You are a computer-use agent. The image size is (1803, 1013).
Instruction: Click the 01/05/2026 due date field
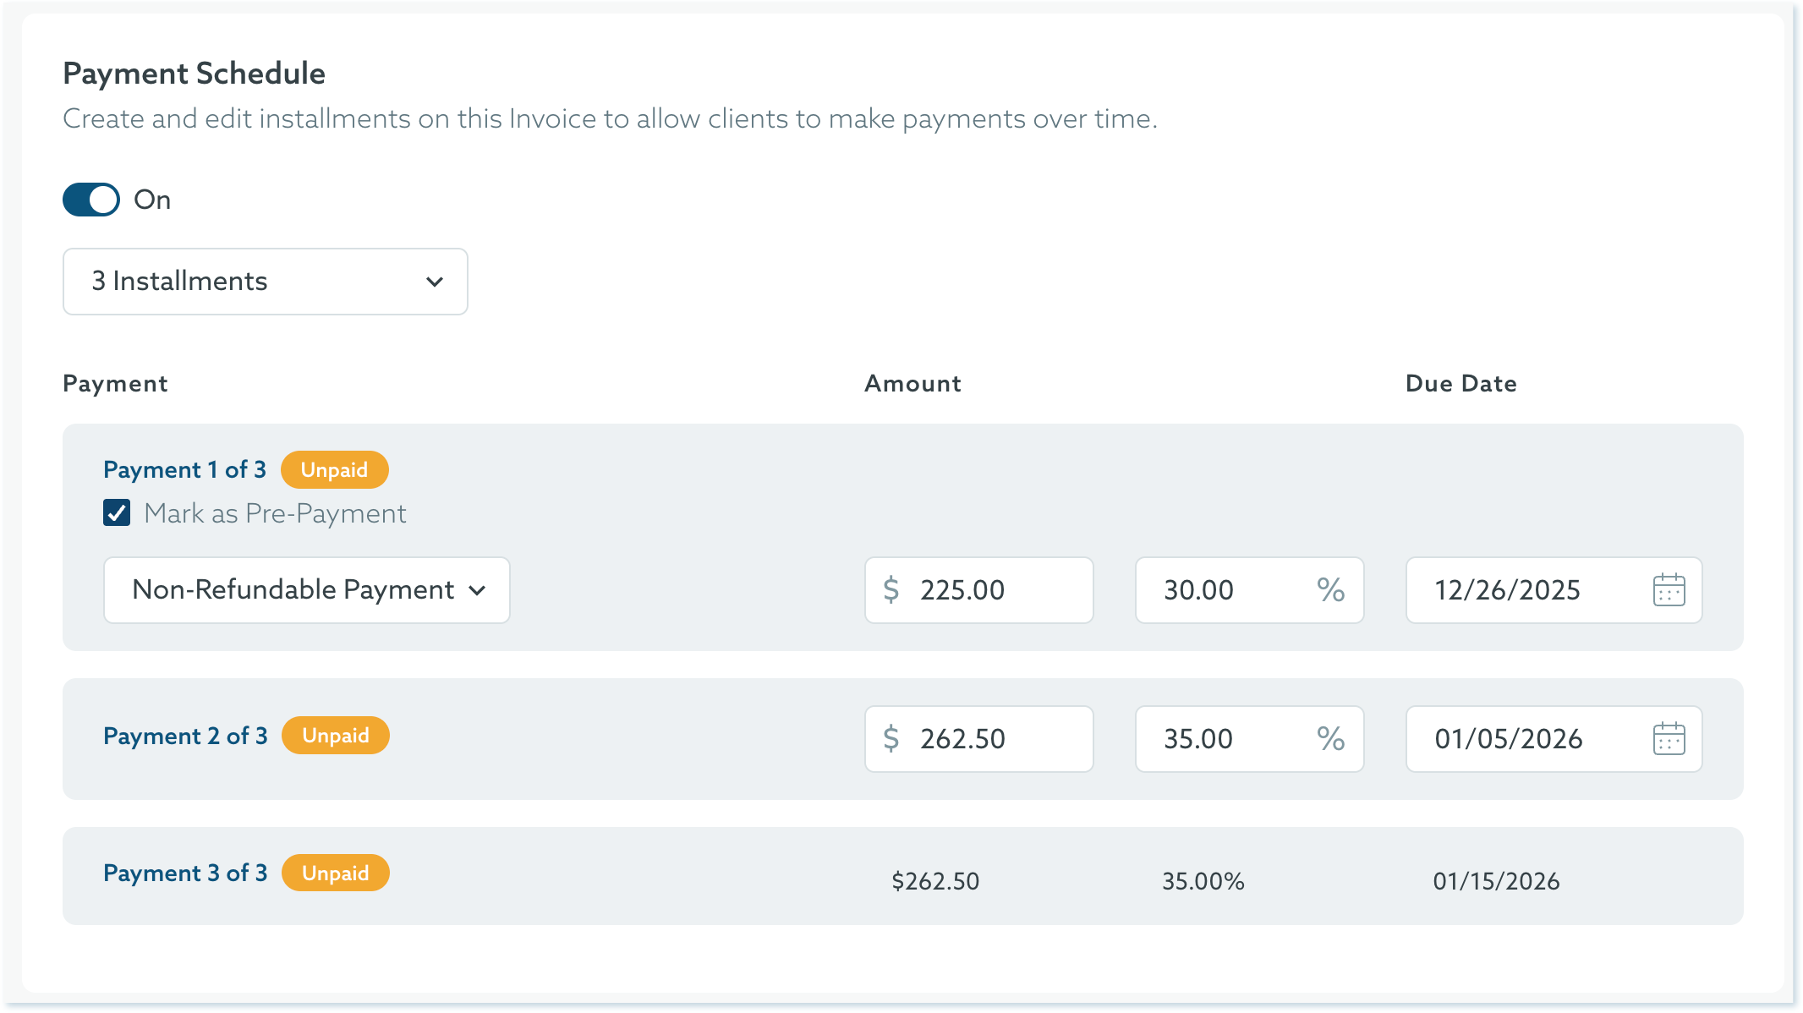(x=1522, y=739)
